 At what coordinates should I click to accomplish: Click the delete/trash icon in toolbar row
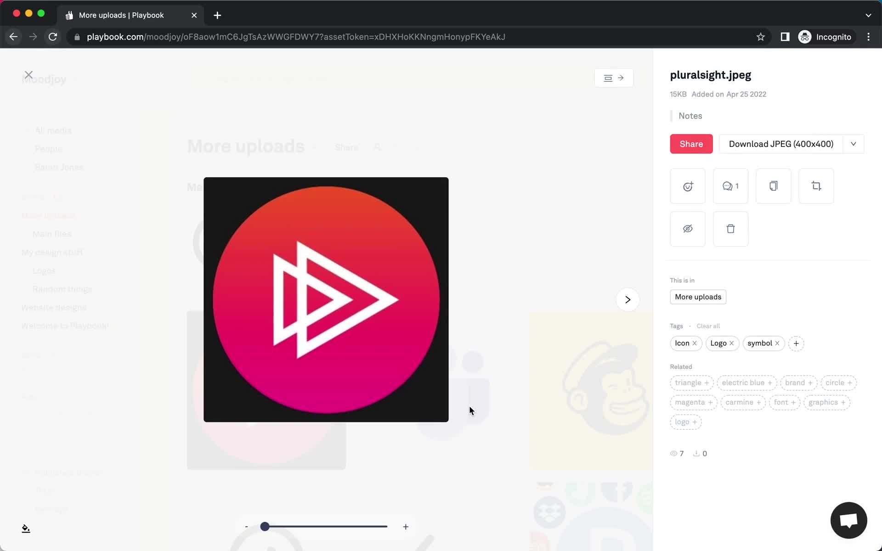click(730, 229)
